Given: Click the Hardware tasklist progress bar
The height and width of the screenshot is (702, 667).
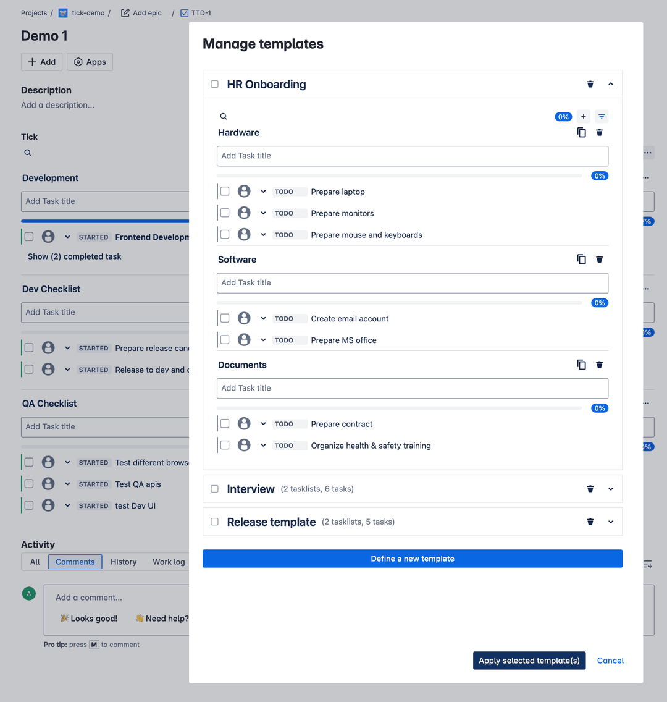Looking at the screenshot, I should click(x=400, y=176).
